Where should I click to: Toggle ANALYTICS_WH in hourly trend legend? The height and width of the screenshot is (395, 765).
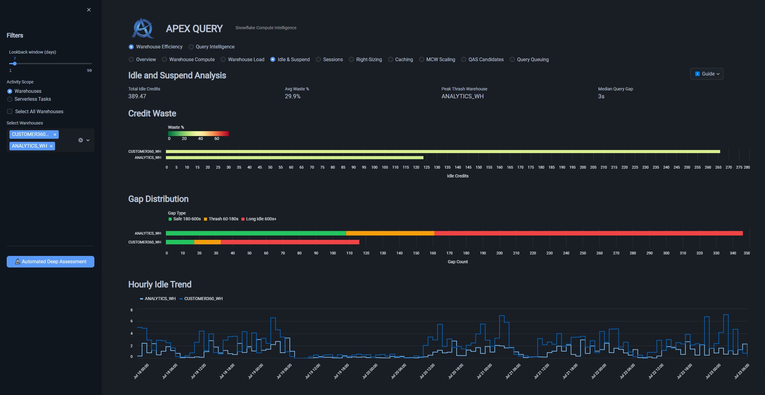[158, 299]
